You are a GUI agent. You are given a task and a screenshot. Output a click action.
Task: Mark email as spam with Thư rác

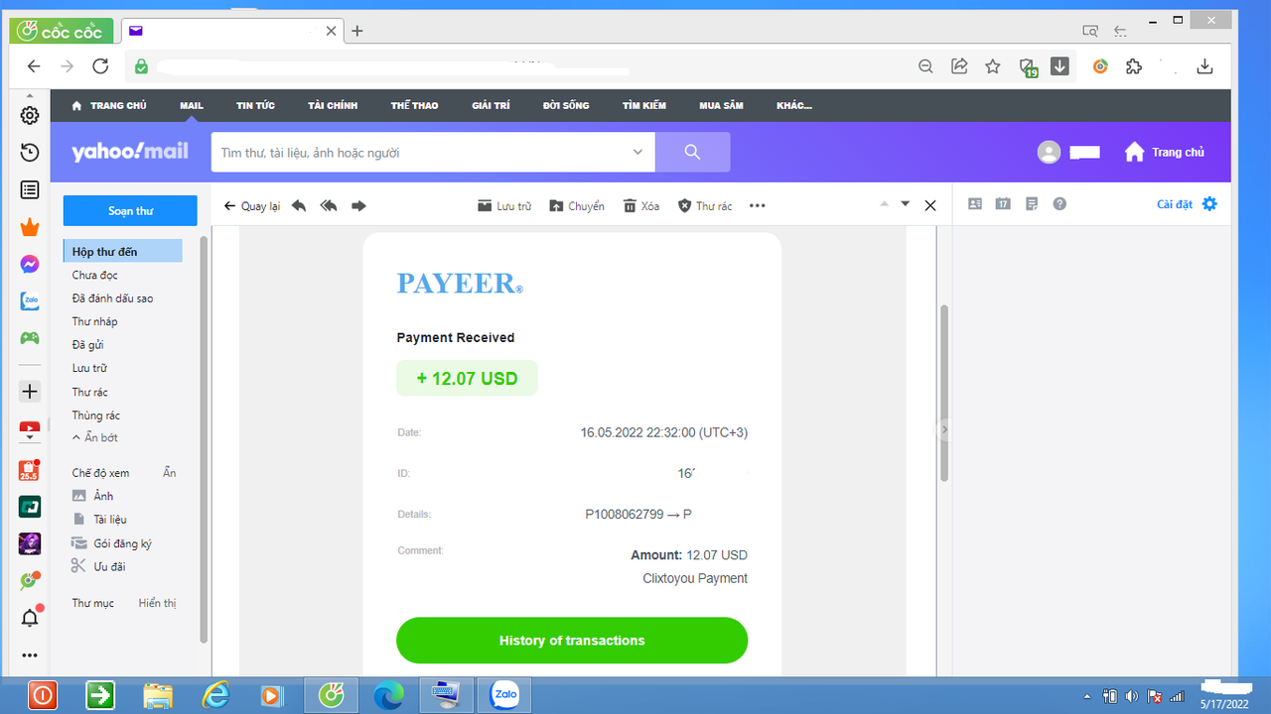pyautogui.click(x=705, y=206)
